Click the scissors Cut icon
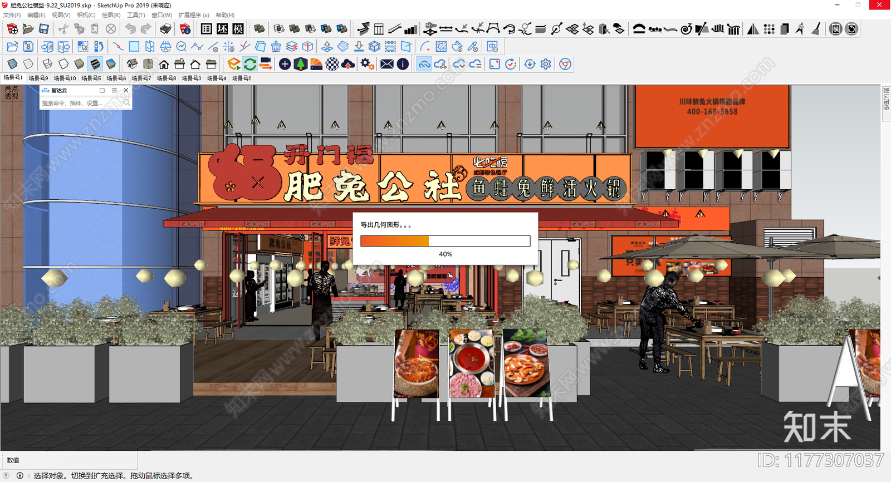Viewport: 891px width, 482px height. click(63, 29)
